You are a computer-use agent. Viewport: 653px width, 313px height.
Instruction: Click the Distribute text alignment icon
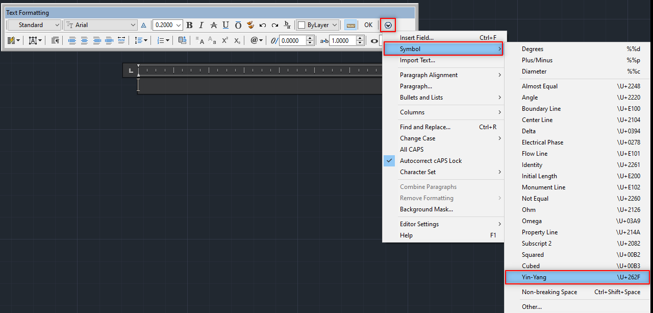[121, 40]
